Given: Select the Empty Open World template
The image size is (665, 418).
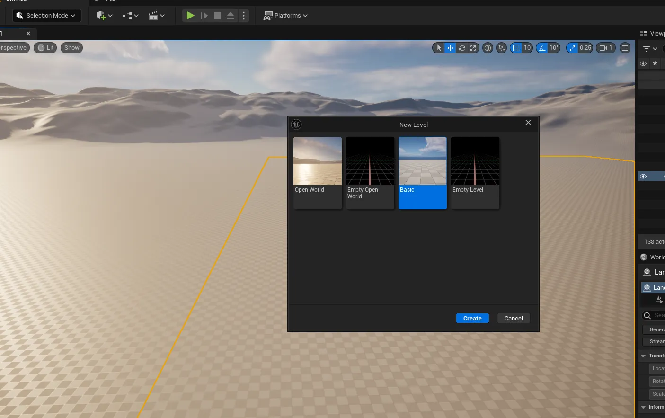Looking at the screenshot, I should click(370, 173).
